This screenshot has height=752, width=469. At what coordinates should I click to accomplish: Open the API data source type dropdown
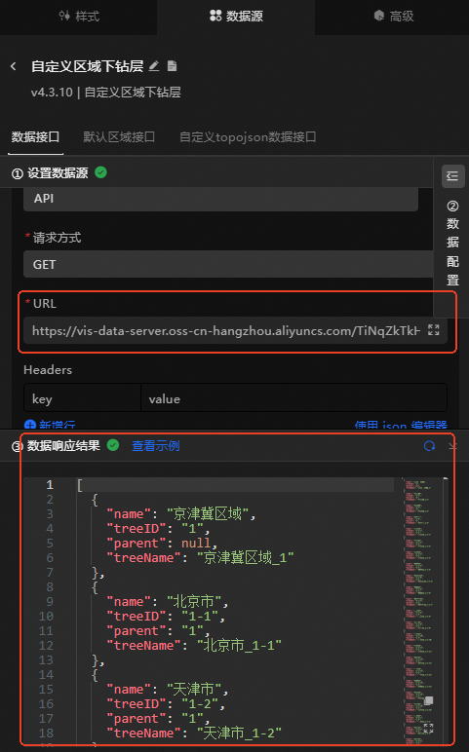[220, 199]
